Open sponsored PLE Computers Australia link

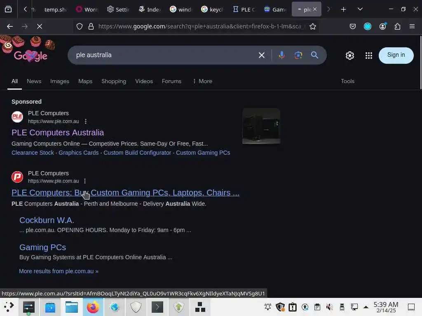coord(58,132)
